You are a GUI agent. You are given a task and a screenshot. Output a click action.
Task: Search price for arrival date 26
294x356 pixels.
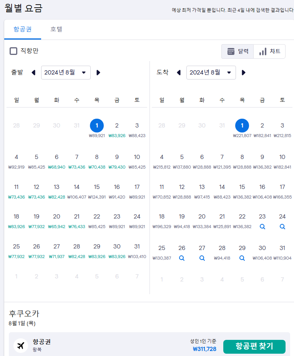point(182,258)
